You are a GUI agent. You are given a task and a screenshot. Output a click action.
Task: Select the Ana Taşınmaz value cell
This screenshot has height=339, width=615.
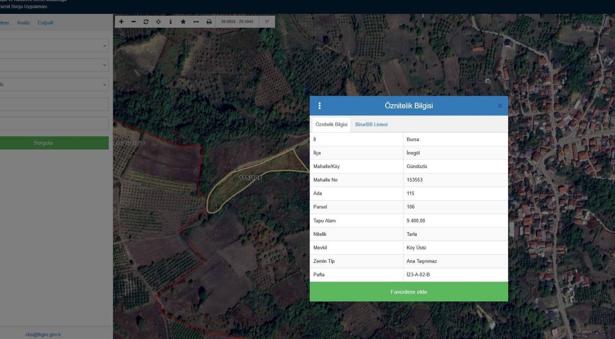[x=455, y=261]
